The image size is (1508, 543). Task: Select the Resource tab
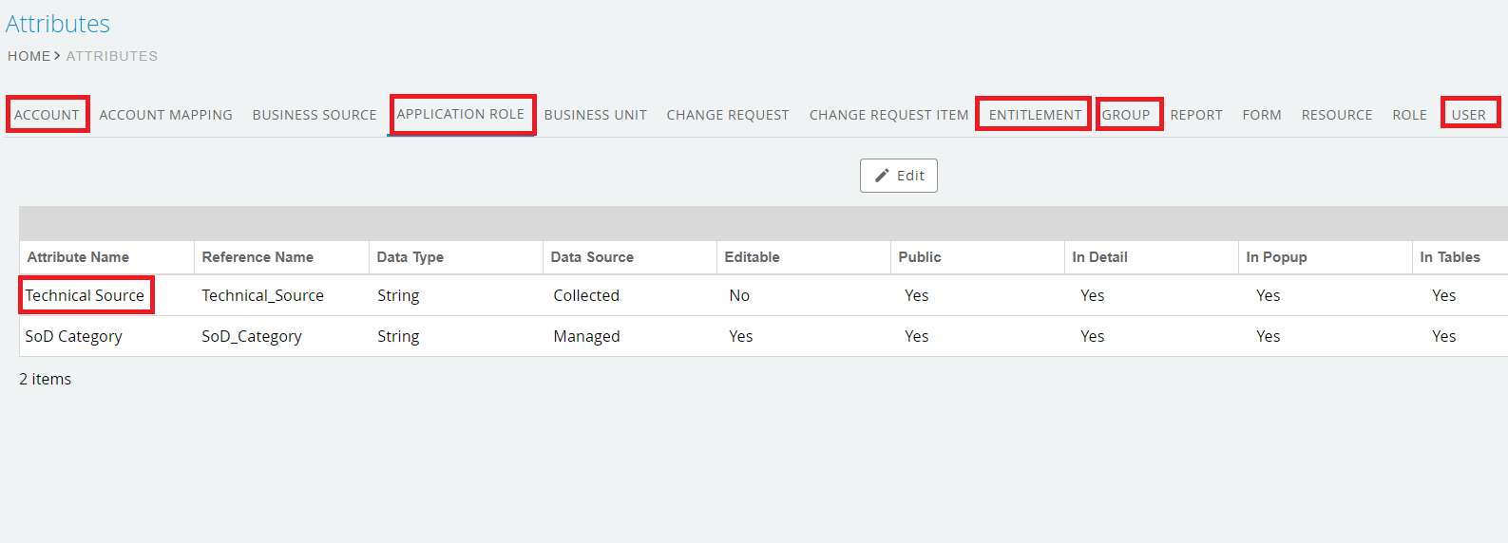[1337, 115]
